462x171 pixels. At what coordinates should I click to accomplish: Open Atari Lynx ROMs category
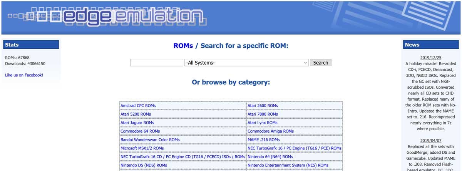263,123
